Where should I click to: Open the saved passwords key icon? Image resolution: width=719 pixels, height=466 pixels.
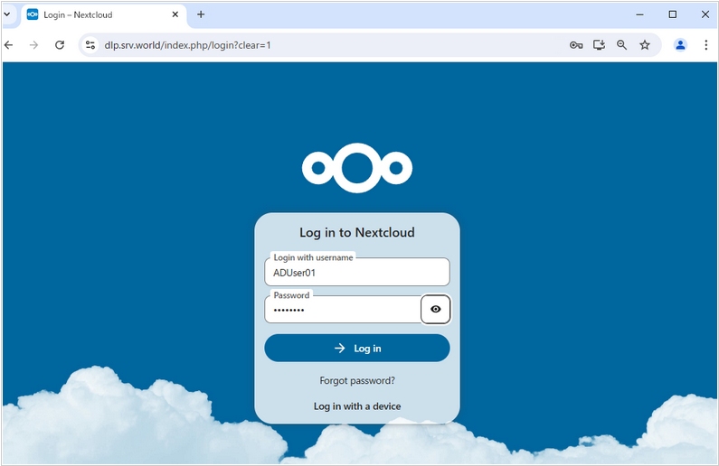[575, 45]
